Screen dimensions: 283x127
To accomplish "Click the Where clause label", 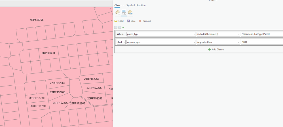I will (x=120, y=34).
